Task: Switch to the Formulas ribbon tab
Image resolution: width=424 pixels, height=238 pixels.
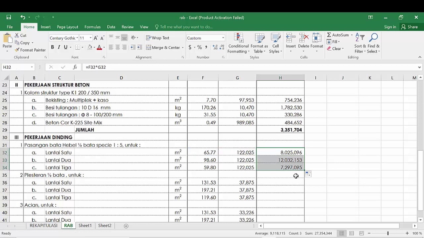Action: pos(92,27)
